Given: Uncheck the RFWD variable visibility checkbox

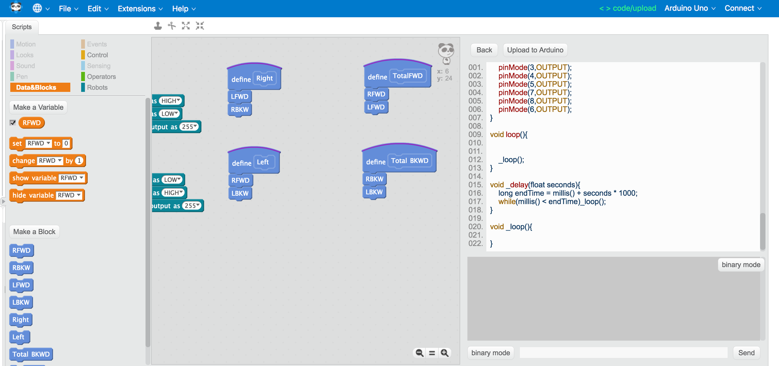Looking at the screenshot, I should (x=12, y=123).
